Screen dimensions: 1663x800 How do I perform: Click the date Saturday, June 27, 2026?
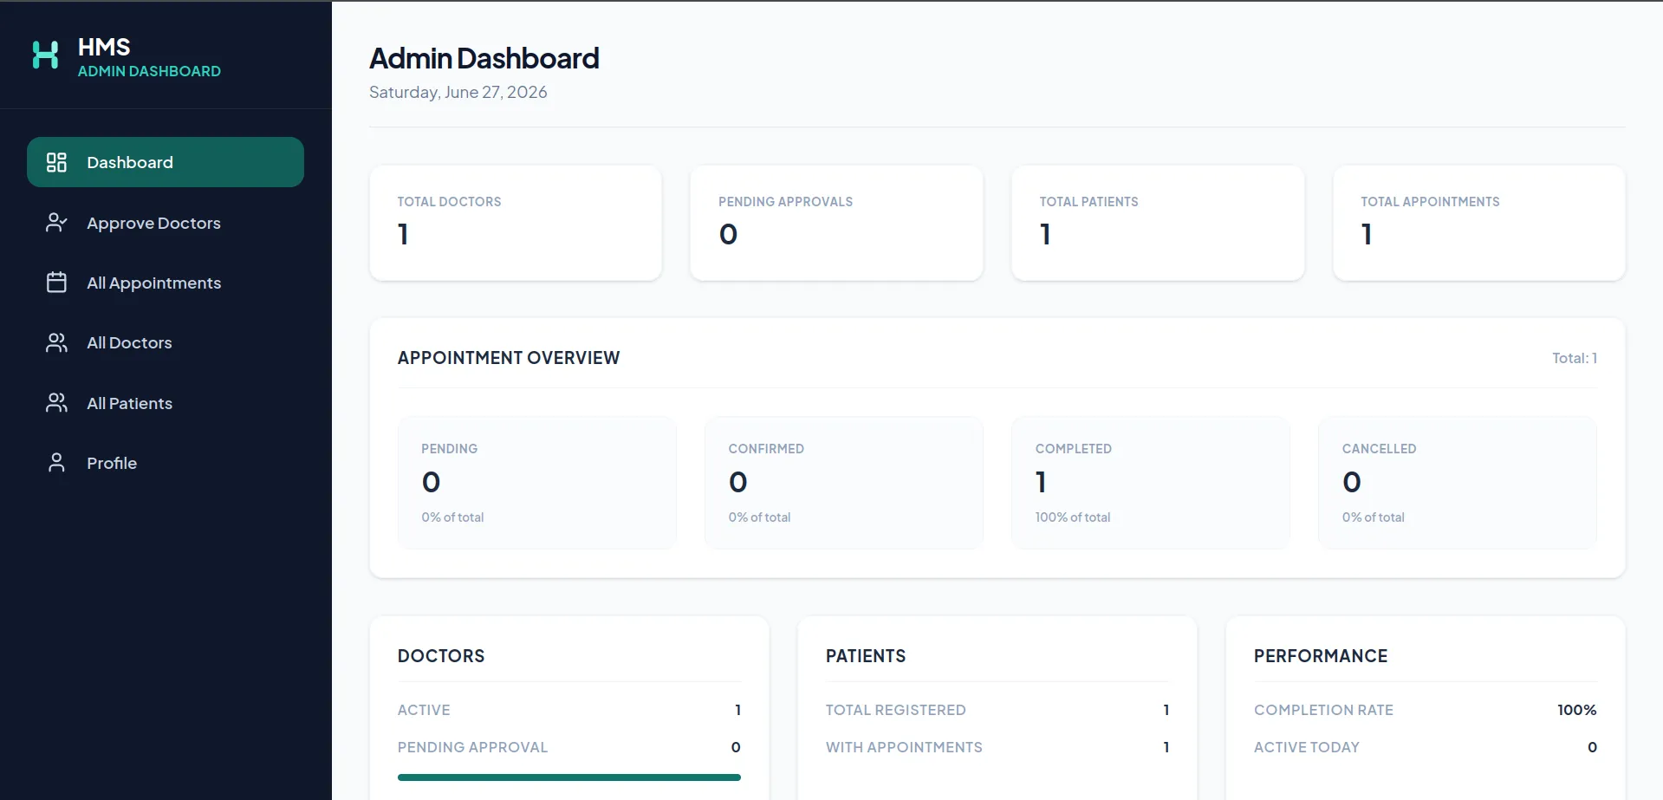(458, 92)
